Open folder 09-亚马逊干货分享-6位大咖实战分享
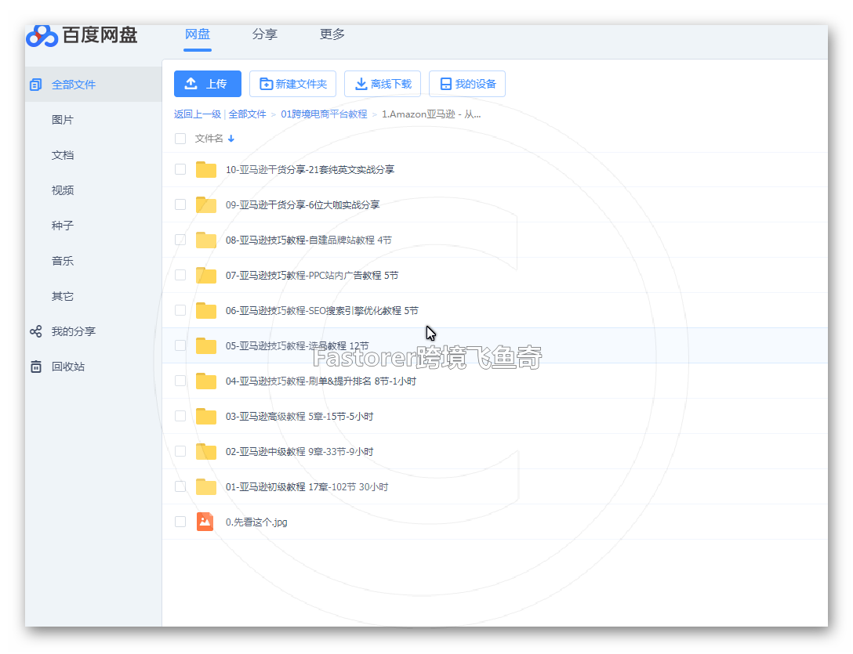 (303, 205)
